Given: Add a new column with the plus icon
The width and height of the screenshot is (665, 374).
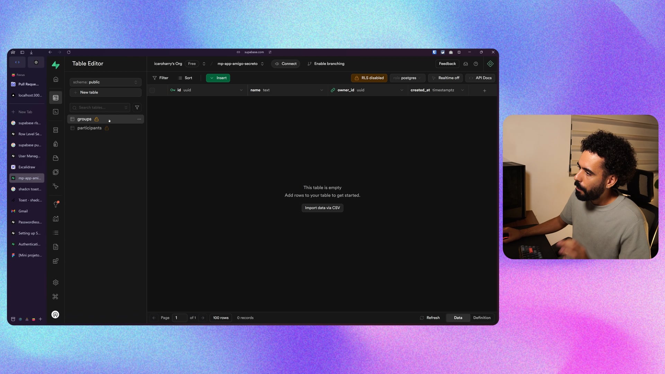Looking at the screenshot, I should 485,90.
